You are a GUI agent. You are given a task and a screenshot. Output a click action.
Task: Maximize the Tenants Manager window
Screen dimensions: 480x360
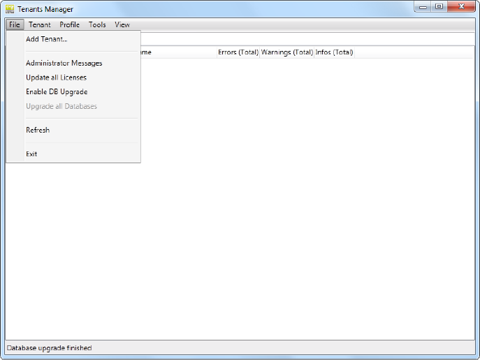pos(439,7)
